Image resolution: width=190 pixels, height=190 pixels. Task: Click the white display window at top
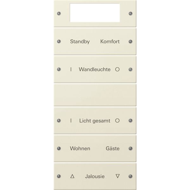point(95,13)
